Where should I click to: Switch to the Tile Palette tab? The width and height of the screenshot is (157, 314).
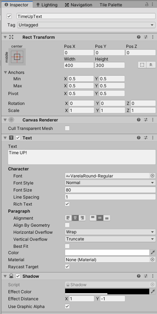(111, 5)
